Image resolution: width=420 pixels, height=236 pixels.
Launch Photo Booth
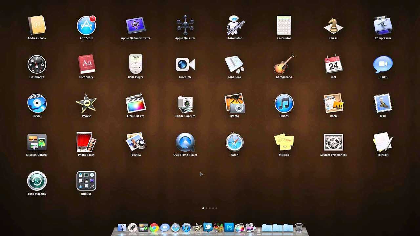[86, 142]
